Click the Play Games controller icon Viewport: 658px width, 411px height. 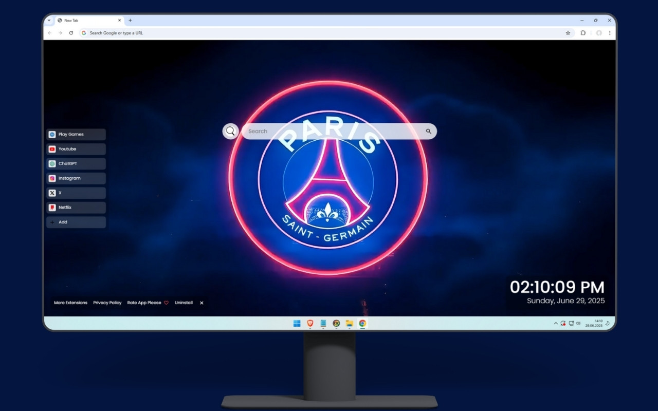click(x=52, y=134)
